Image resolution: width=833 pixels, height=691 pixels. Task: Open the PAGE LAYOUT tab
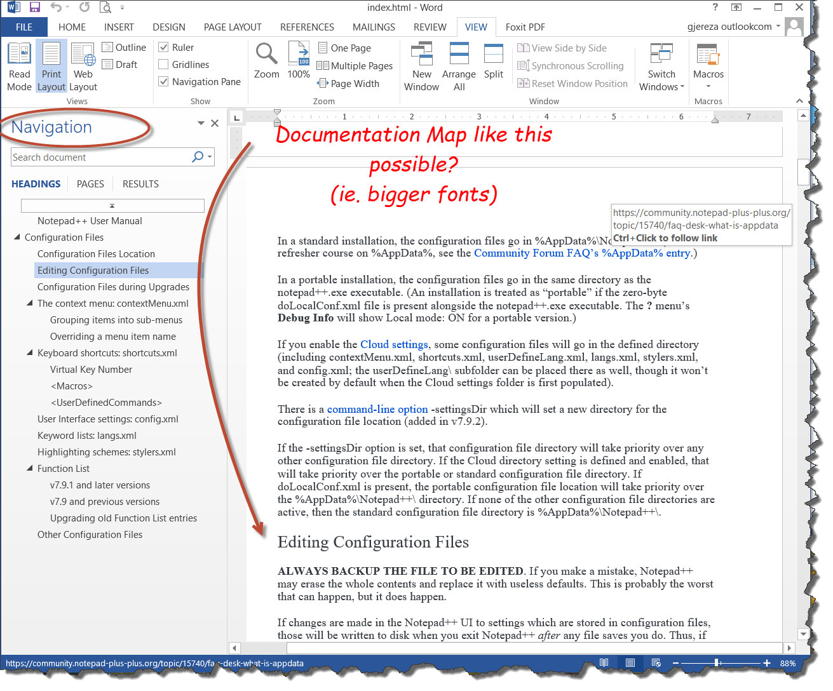coord(233,27)
